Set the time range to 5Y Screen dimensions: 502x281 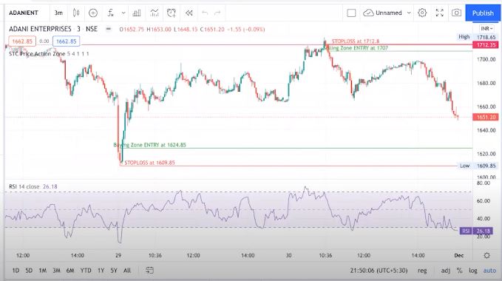click(x=114, y=271)
